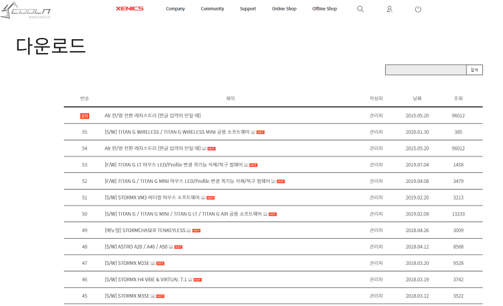The height and width of the screenshot is (306, 503).
Task: Click image attachment icon on TITAN G LT row
Action: (x=246, y=165)
